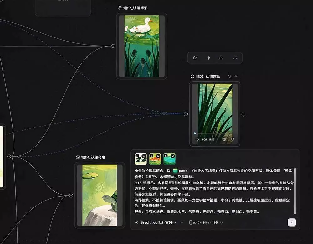Remove the second orange fish reference image
Image resolution: width=313 pixels, height=244 pixels.
click(x=158, y=156)
